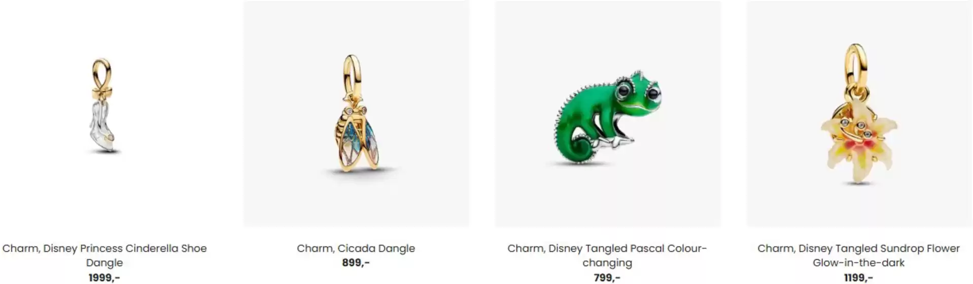Click the 1999,- price of Cinderella charm
The height and width of the screenshot is (284, 973).
pos(105,277)
